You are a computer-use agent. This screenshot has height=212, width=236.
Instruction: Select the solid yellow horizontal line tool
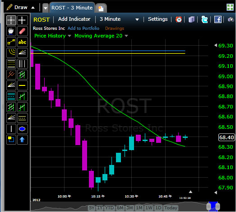pos(23,85)
